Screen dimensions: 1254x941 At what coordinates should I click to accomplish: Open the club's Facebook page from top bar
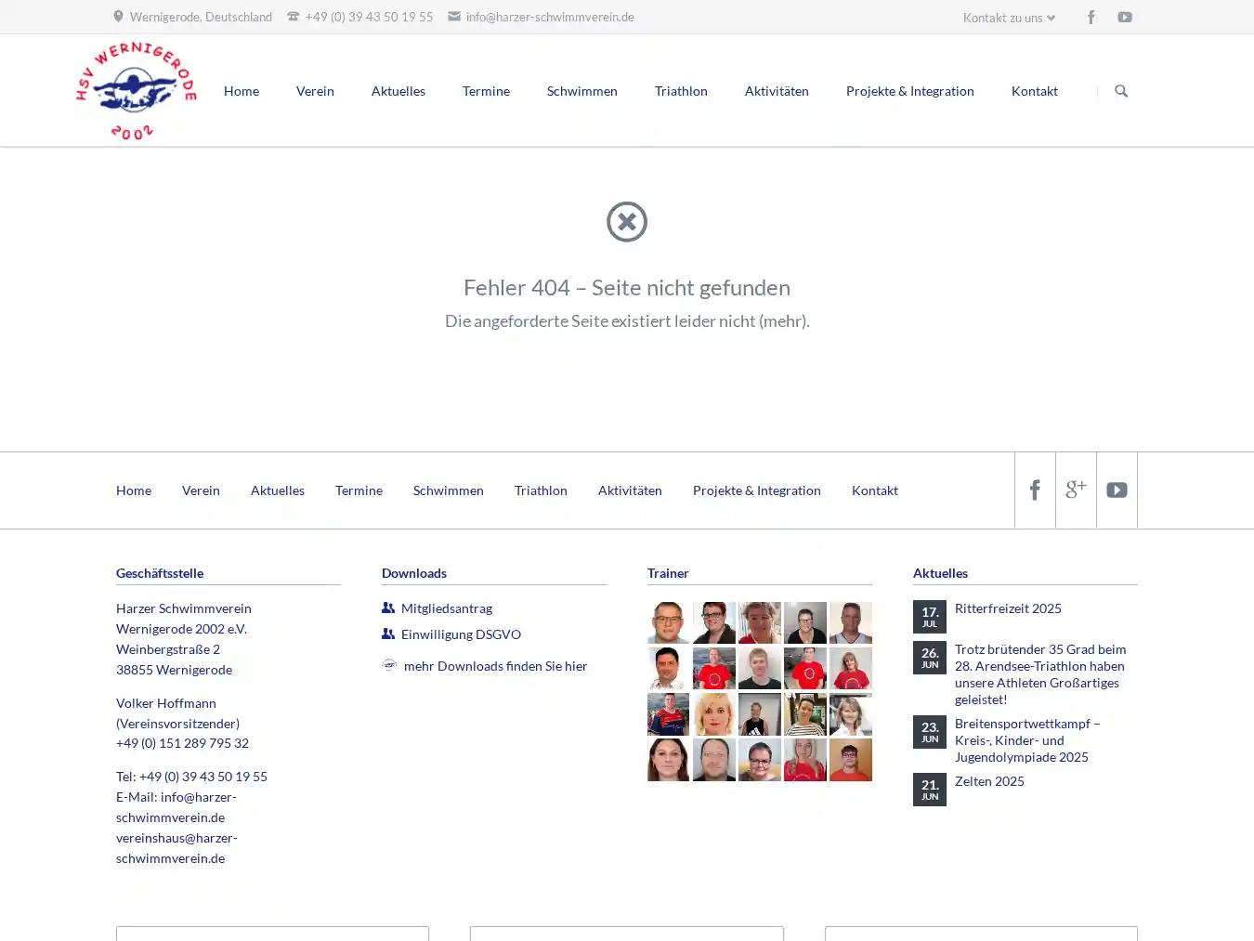(1091, 17)
